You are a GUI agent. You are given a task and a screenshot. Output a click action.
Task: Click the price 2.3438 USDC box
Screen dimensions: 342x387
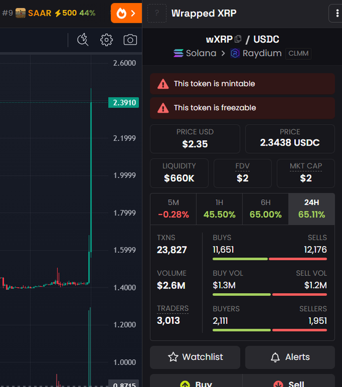coord(290,139)
